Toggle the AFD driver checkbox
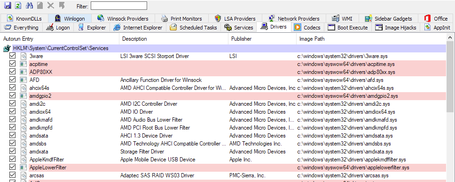This screenshot has width=455, height=182. (13, 80)
